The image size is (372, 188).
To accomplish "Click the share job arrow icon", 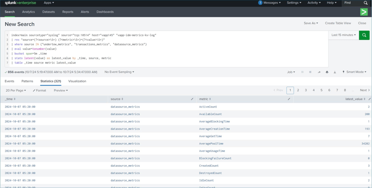I will [x=319, y=72].
